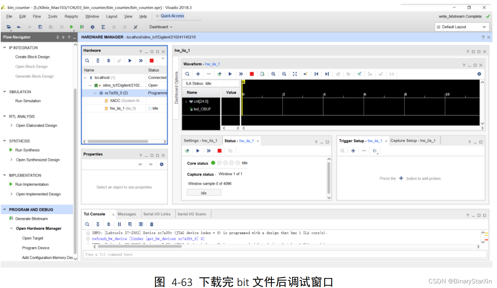Click Sigma report icon in main toolbar
Image resolution: width=497 pixels, height=288 pixels.
(103, 27)
